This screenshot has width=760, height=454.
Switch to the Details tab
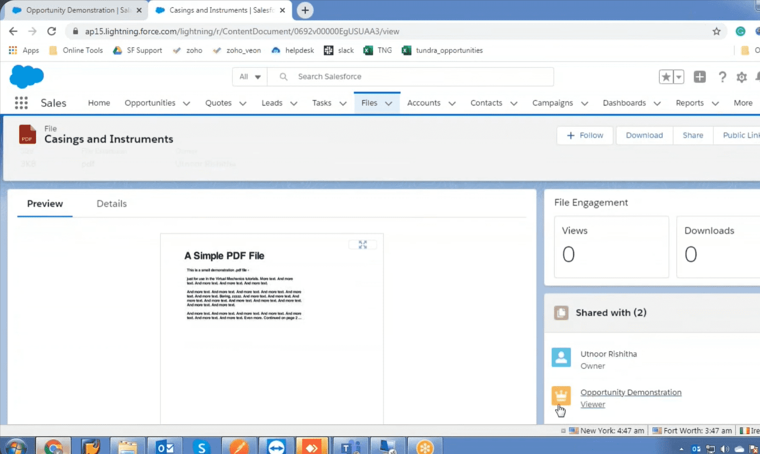click(x=112, y=204)
